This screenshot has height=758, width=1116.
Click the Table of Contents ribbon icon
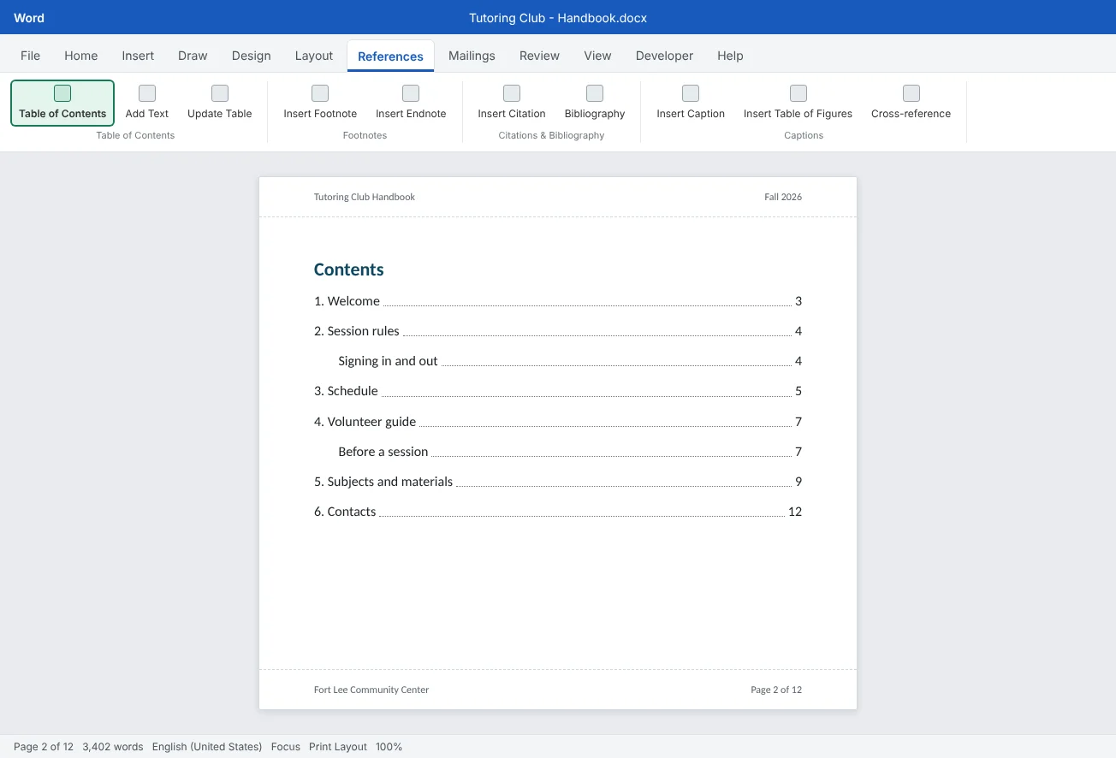click(x=62, y=93)
